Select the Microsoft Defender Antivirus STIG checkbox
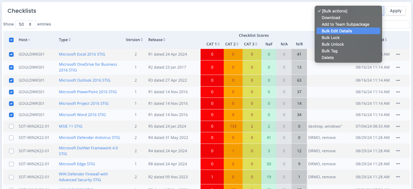The height and width of the screenshot is (189, 413). click(11, 138)
